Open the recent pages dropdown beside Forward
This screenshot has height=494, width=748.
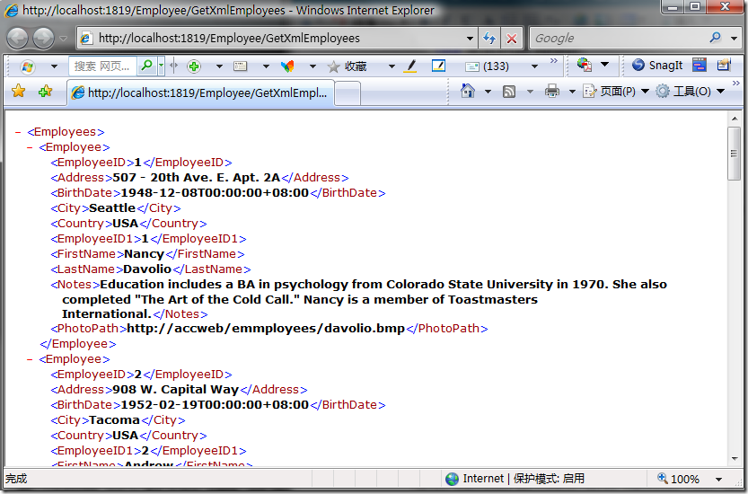64,39
